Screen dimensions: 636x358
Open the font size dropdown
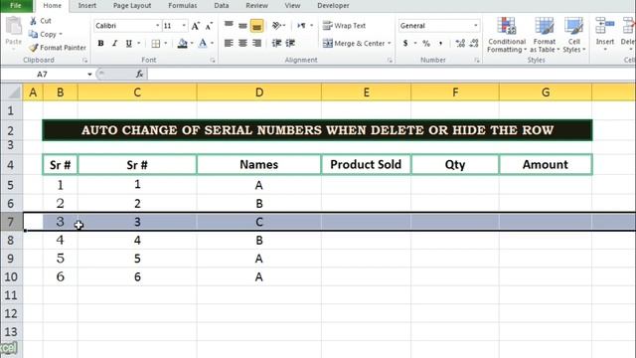pos(184,26)
